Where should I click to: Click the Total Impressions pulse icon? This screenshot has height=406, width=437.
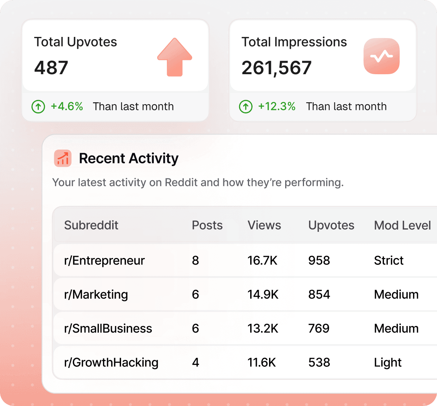click(x=381, y=56)
